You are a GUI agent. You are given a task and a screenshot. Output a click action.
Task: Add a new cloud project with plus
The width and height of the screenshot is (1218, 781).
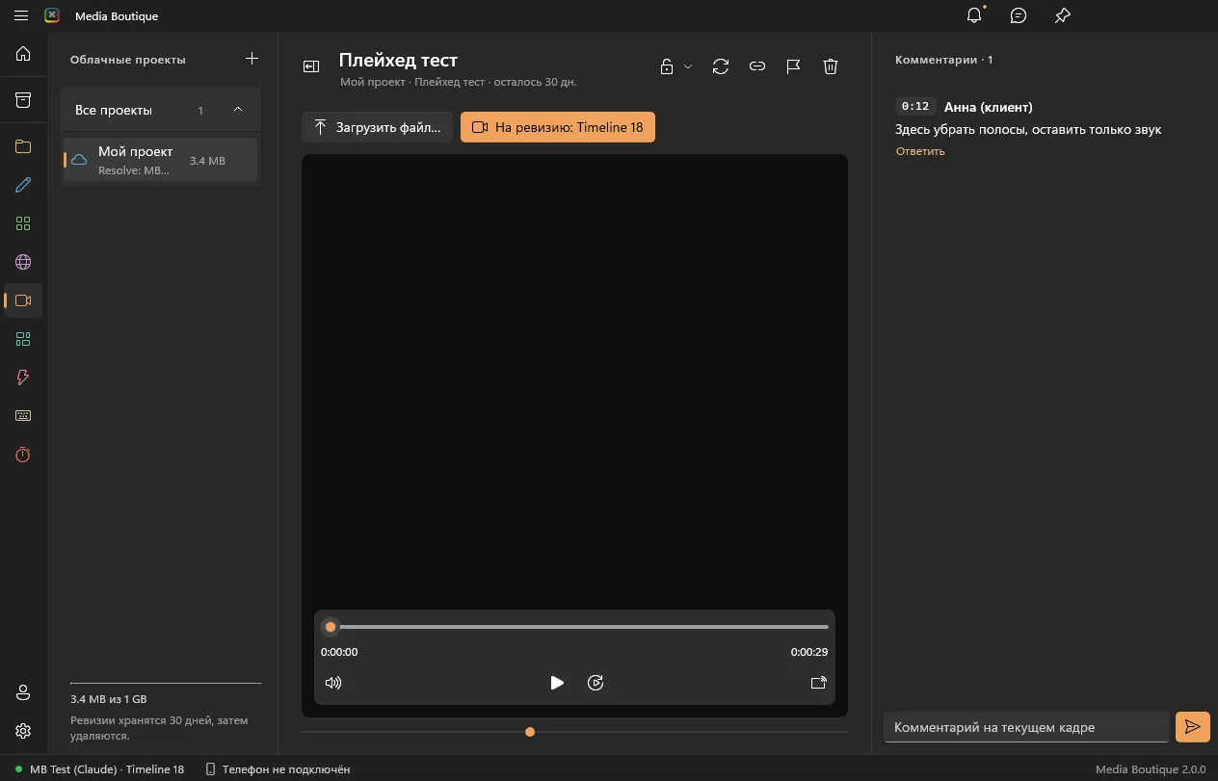tap(252, 59)
